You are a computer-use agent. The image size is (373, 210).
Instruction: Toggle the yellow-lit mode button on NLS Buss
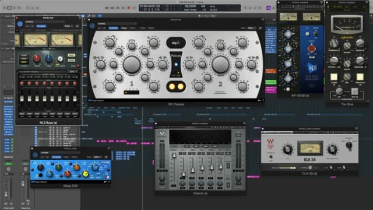click(24, 62)
